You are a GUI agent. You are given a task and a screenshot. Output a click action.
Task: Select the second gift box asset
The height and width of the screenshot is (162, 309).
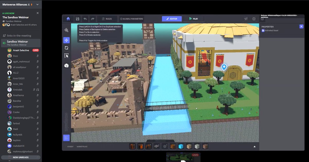141,147
